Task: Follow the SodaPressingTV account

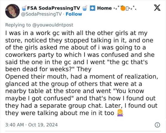Action: point(74,14)
